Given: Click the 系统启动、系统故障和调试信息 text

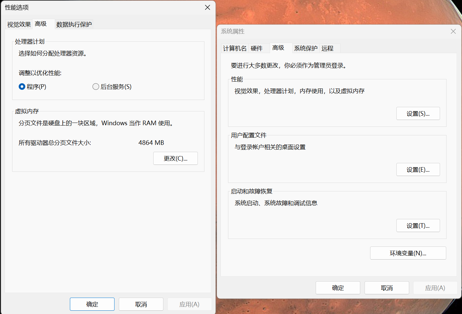Looking at the screenshot, I should [x=276, y=203].
